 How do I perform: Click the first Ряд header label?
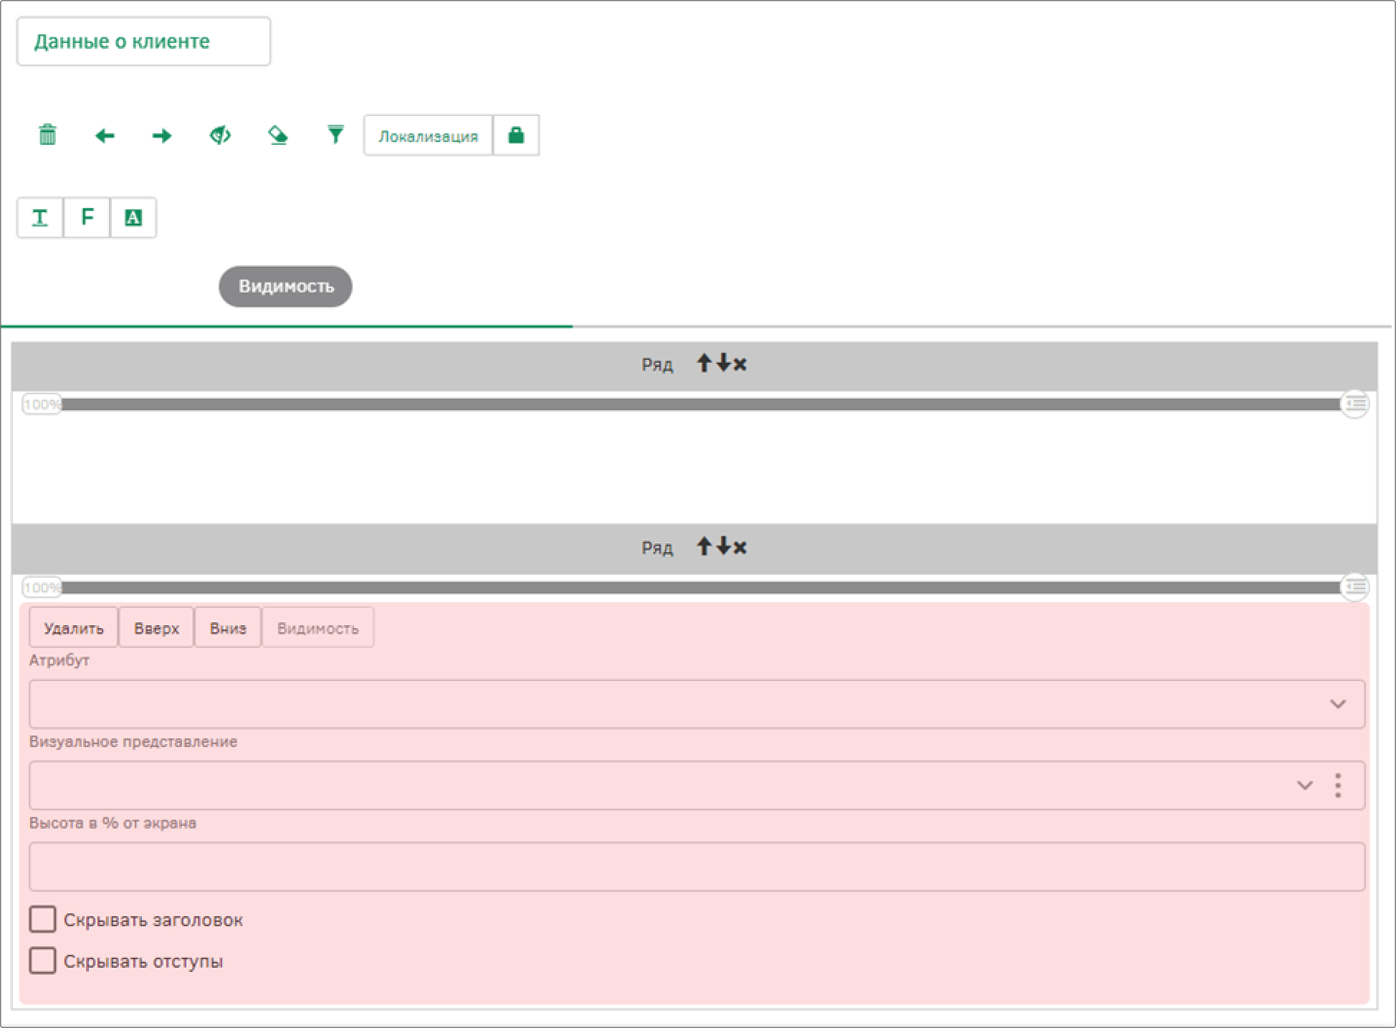[x=657, y=366]
